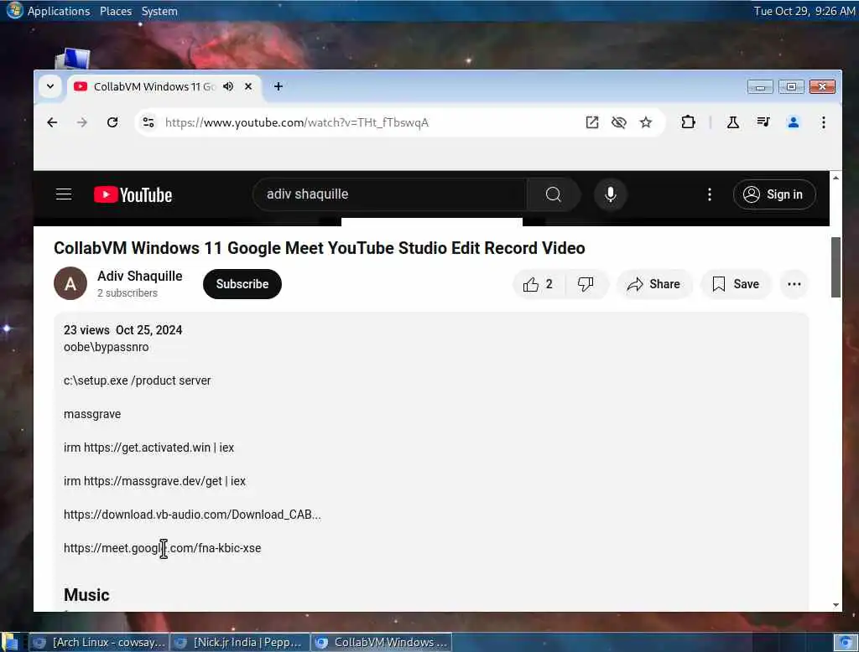This screenshot has height=652, width=859.
Task: Reload the YouTube page
Action: 112,122
